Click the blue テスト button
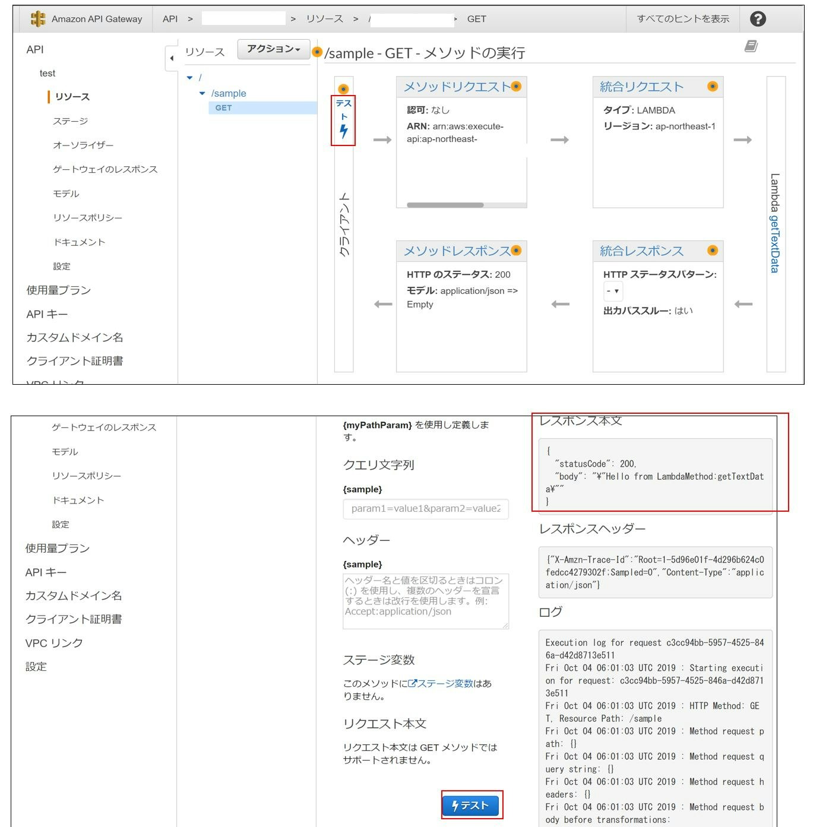Image resolution: width=826 pixels, height=827 pixels. click(x=470, y=806)
